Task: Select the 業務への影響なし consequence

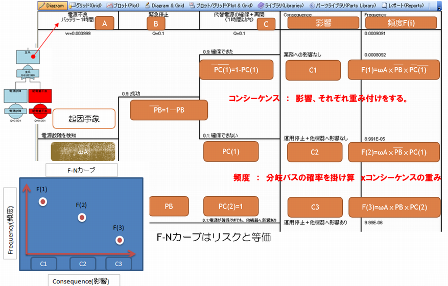Action: [x=302, y=55]
